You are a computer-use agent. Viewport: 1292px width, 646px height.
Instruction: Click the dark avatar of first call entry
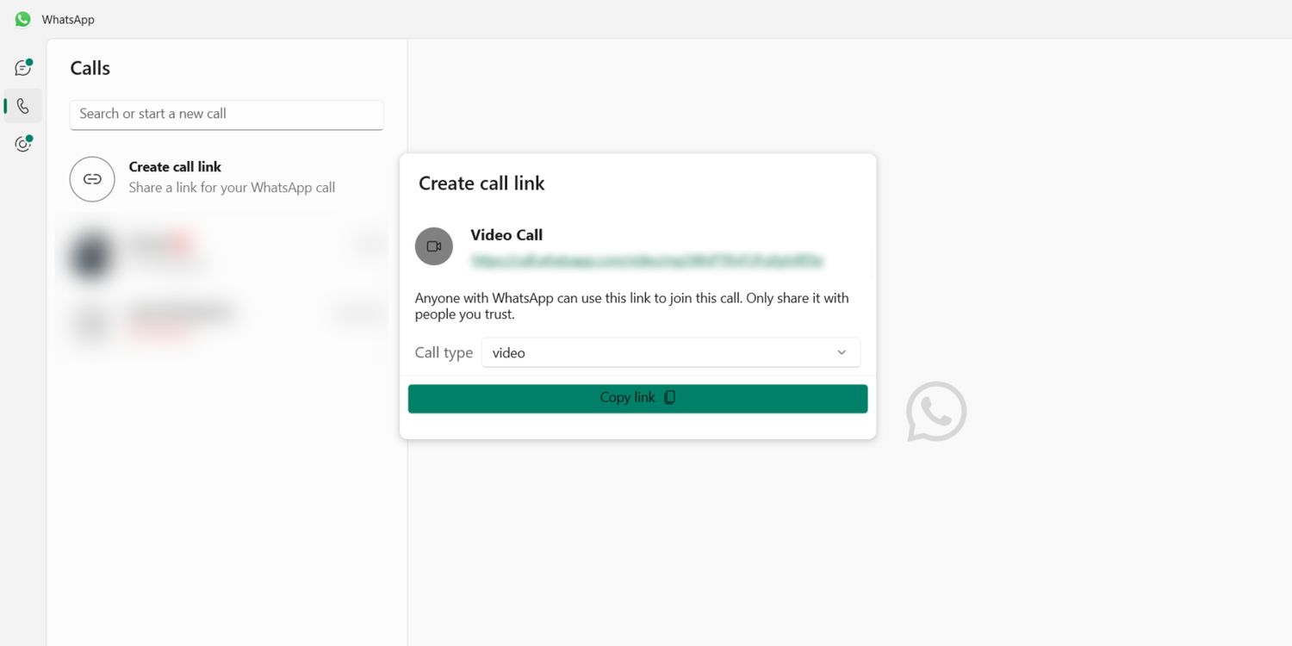(90, 255)
